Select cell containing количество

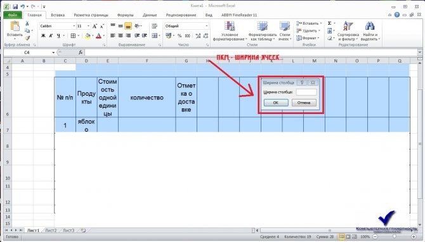[147, 98]
